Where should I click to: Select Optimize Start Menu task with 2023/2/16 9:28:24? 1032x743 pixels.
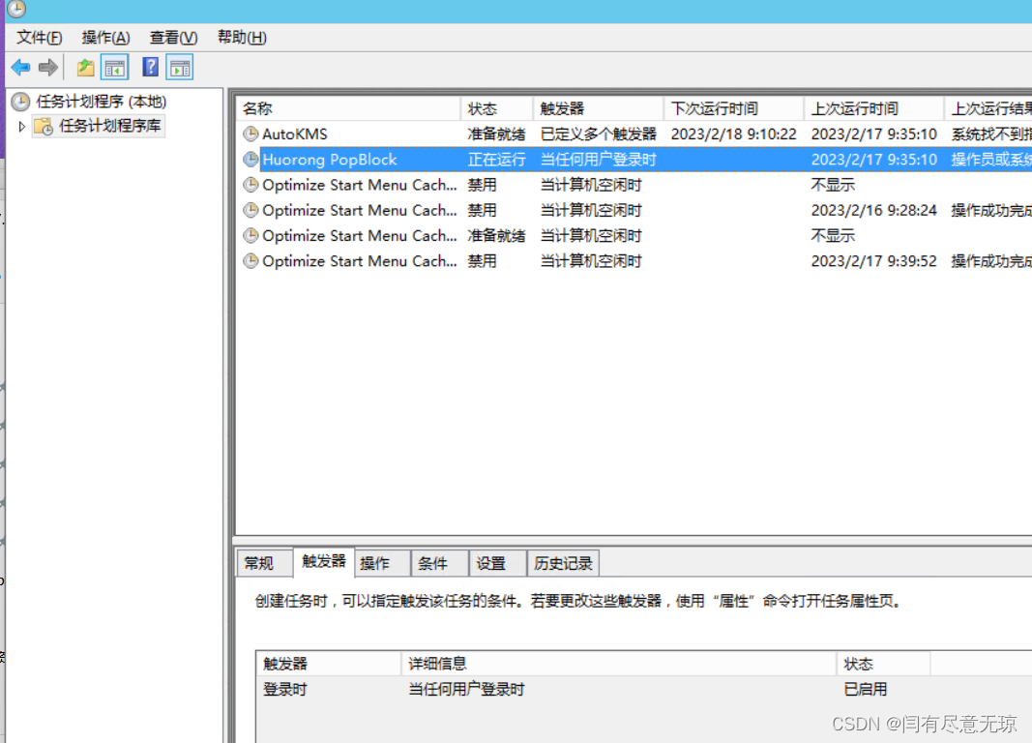pyautogui.click(x=360, y=211)
